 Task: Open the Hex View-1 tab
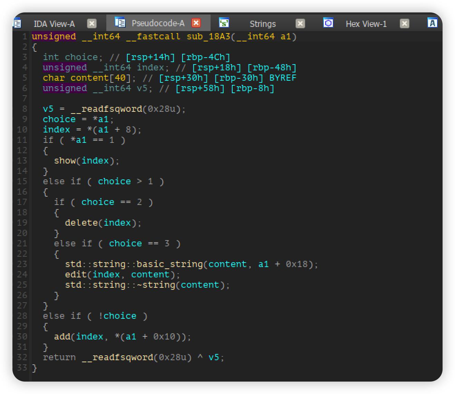click(x=366, y=24)
